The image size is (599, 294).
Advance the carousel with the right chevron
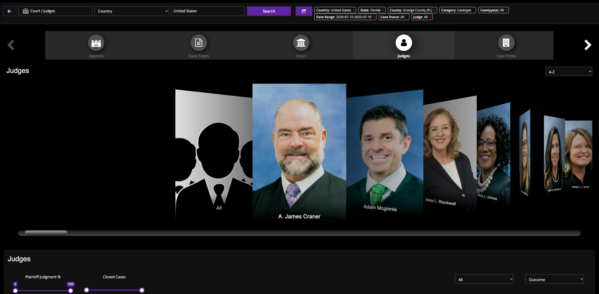coord(588,45)
